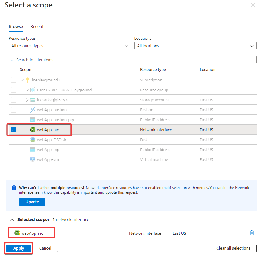Select the webApp-bastion-pip checkbox
This screenshot has height=258, width=263.
[x=14, y=120]
